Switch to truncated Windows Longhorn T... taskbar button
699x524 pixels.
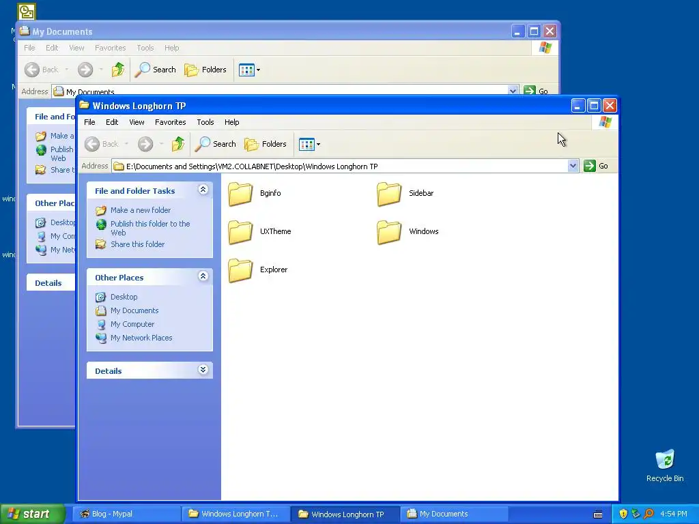click(236, 514)
